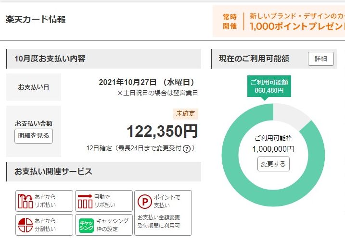Click the 2021年10月27日（水曜日） payment date
345x241 pixels.
pos(147,82)
